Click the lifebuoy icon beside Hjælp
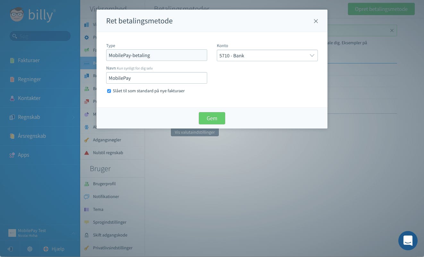This screenshot has width=424, height=257. (x=46, y=249)
